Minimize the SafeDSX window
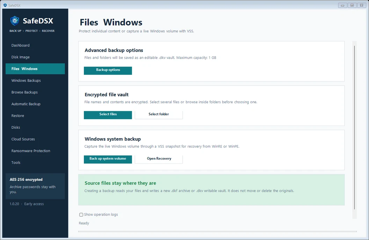The image size is (369, 240). pyautogui.click(x=343, y=5)
